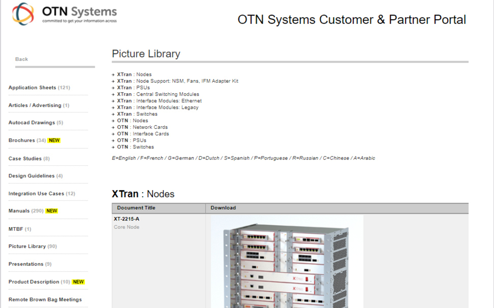Click the OTN Systems logo

point(64,14)
